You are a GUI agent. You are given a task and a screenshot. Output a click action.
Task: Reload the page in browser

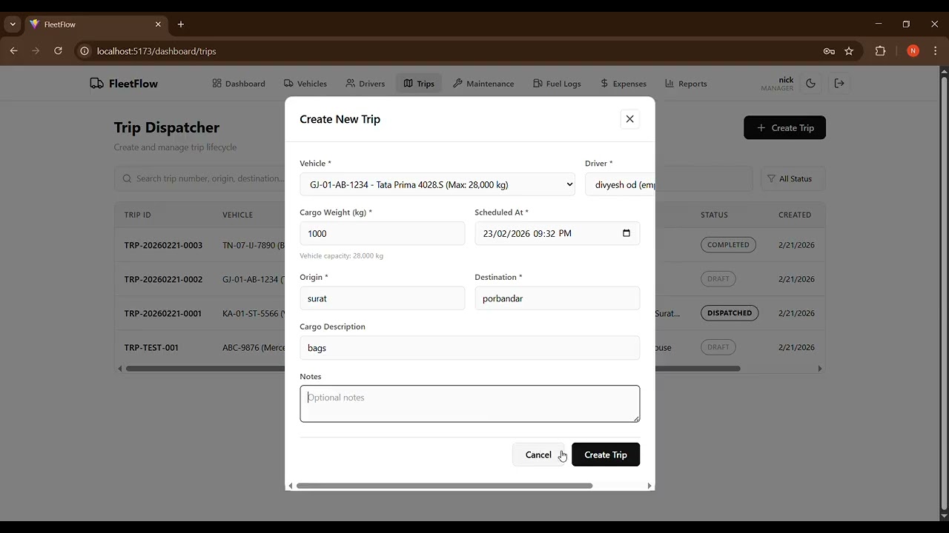58,51
